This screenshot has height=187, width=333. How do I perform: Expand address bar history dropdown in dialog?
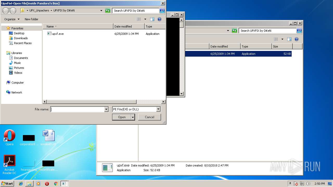101,11
